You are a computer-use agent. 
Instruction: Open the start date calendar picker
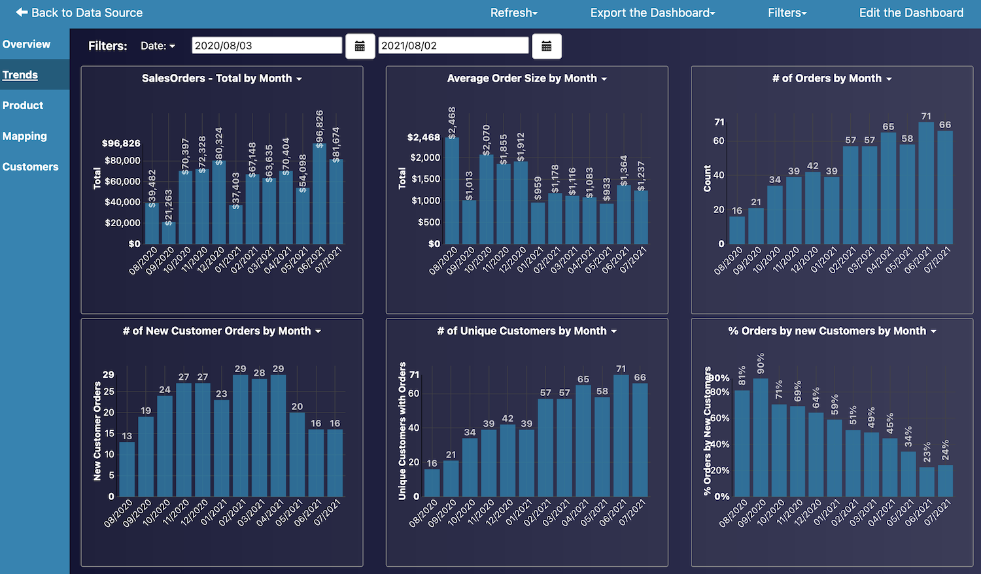[360, 46]
